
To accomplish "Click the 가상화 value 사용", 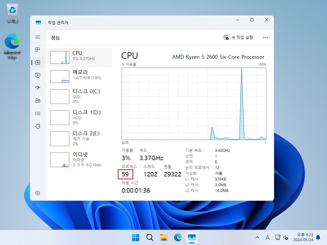I will click(218, 173).
